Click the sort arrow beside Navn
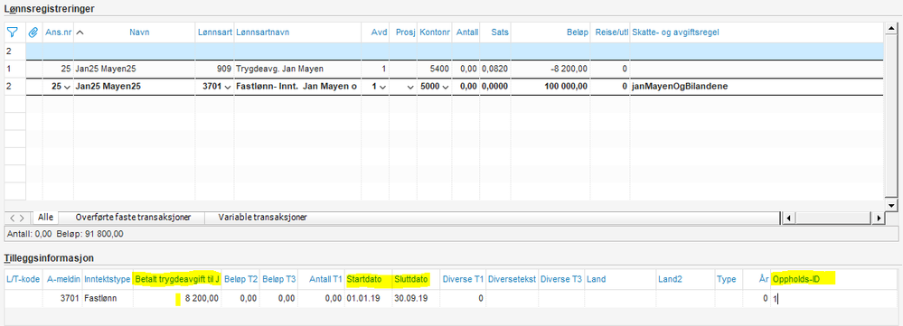Screen dimensions: 903x326 (80, 33)
